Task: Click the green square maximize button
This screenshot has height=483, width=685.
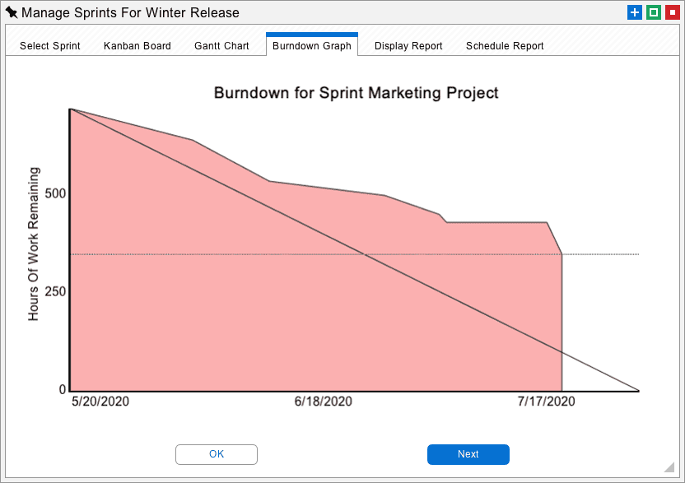Action: pos(654,12)
